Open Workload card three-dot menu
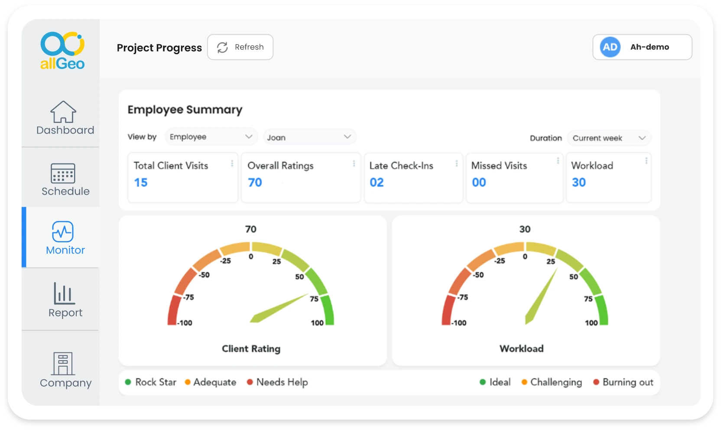Screen dimensions: 721x430 click(646, 161)
